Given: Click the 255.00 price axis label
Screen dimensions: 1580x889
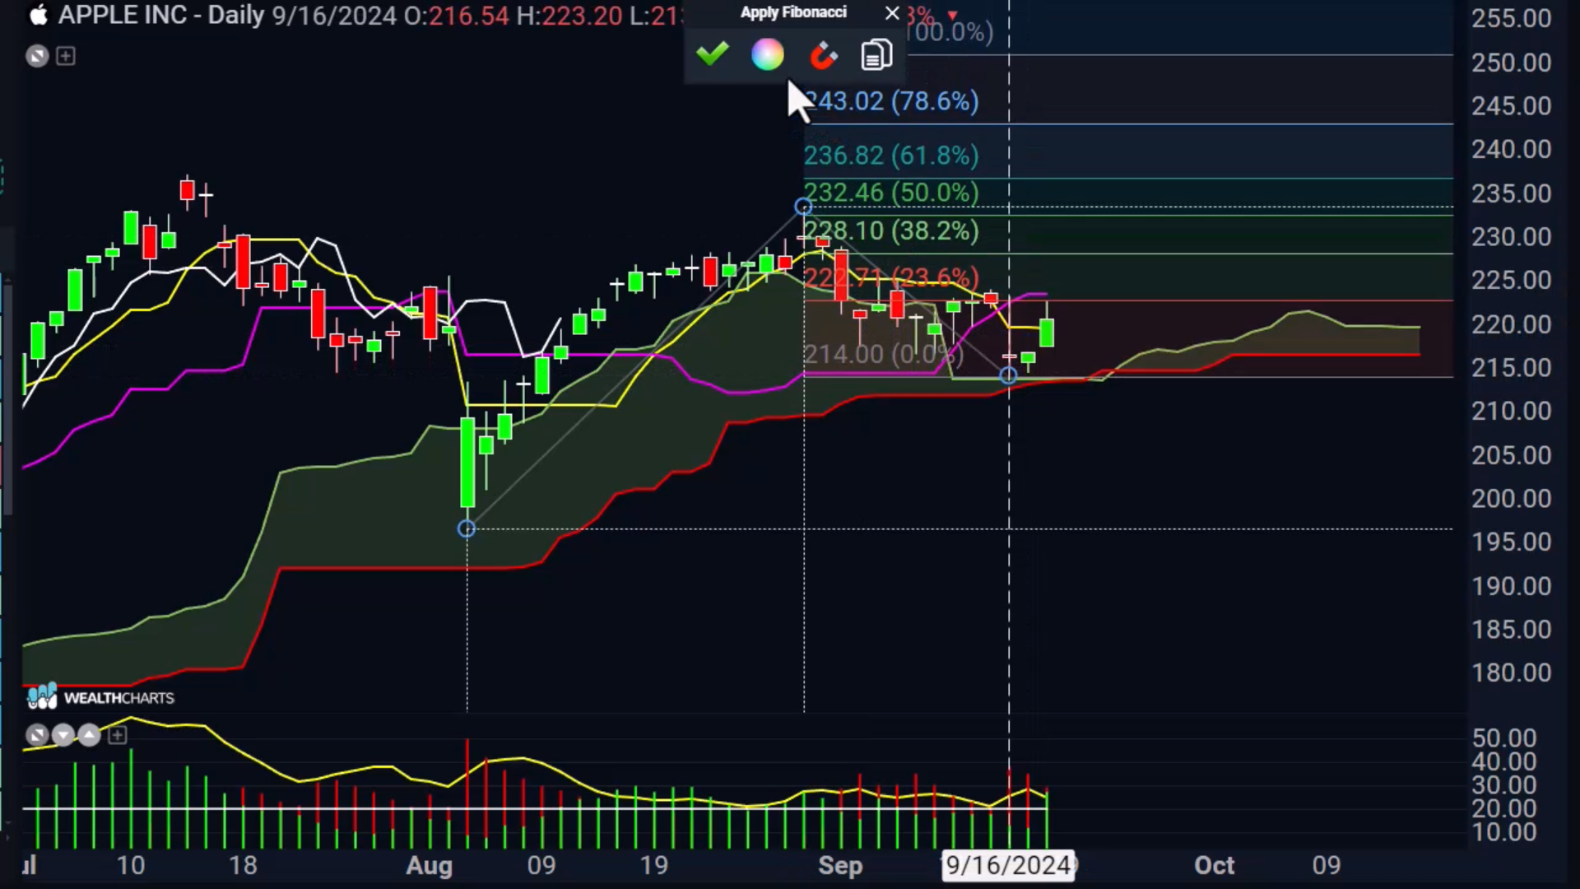Looking at the screenshot, I should coord(1511,18).
